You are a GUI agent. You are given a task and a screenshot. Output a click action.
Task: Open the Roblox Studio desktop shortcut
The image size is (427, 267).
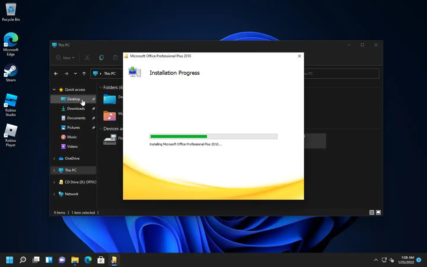[x=11, y=105]
